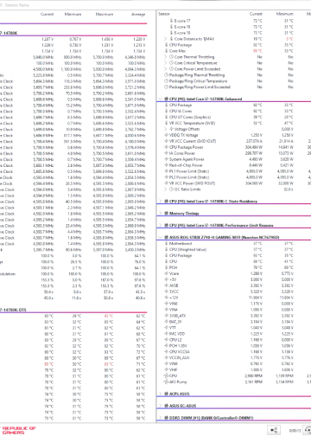Expand the OC Ratio Limits entry
311x436 pixels.
(x=166, y=189)
